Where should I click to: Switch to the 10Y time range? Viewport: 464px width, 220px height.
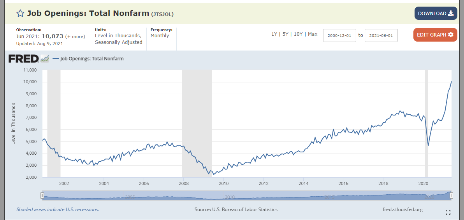[x=298, y=34]
